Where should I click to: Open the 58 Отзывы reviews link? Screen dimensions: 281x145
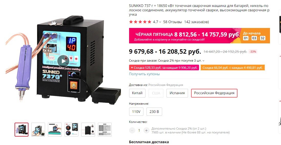(173, 22)
